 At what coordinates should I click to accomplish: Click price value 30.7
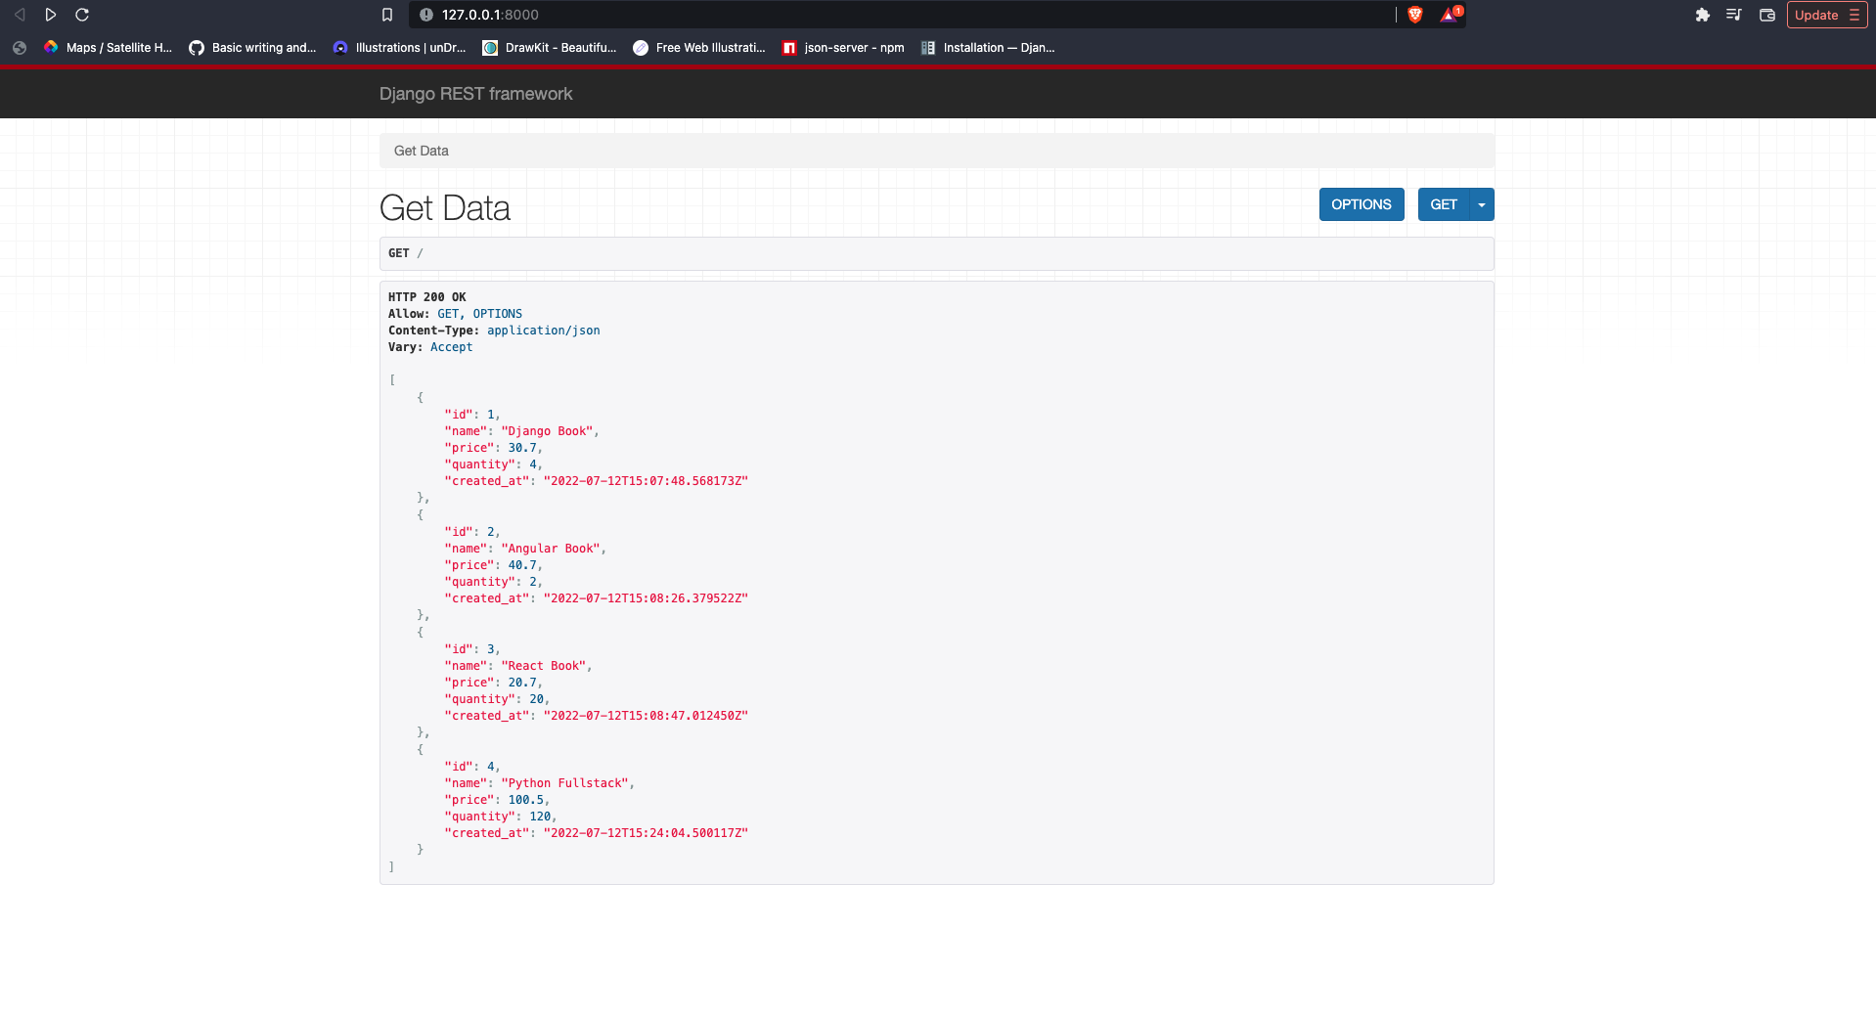[x=522, y=448]
